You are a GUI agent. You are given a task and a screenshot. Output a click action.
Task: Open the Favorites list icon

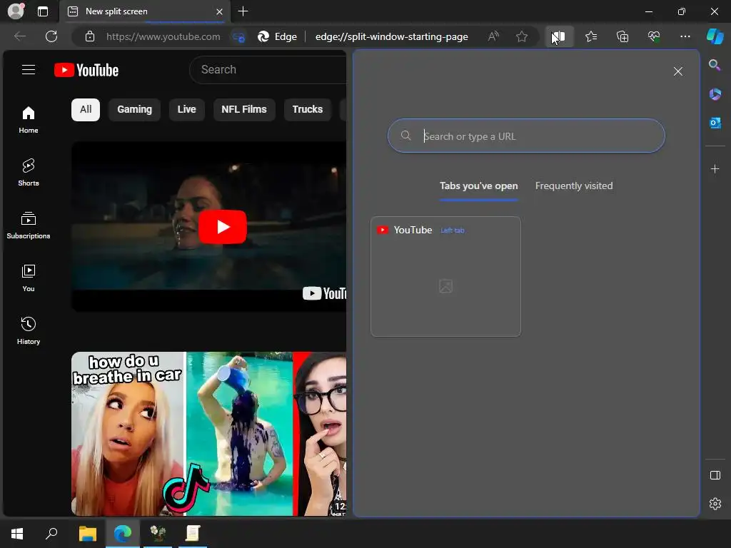pos(590,36)
